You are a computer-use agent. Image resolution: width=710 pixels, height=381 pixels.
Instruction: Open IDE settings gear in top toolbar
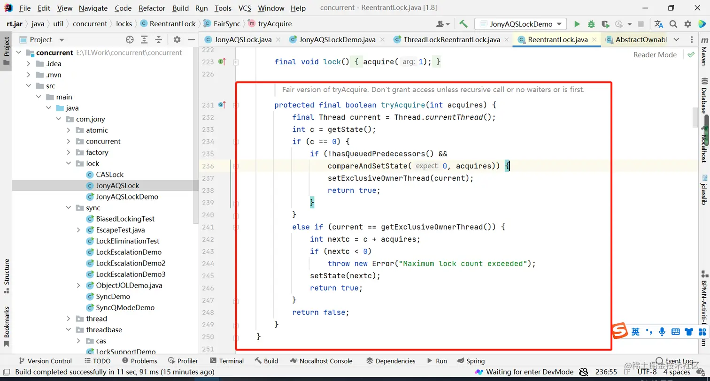(688, 24)
